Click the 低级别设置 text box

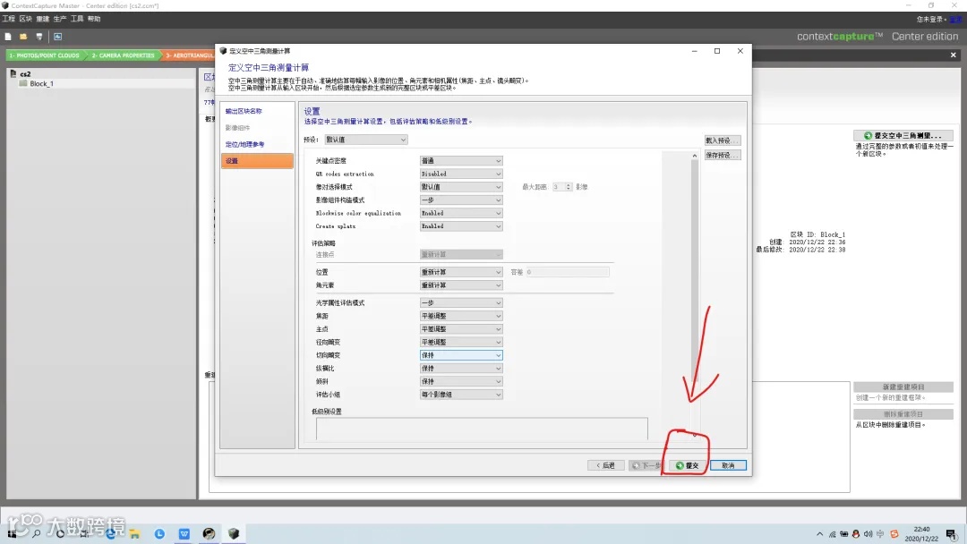[x=482, y=429]
